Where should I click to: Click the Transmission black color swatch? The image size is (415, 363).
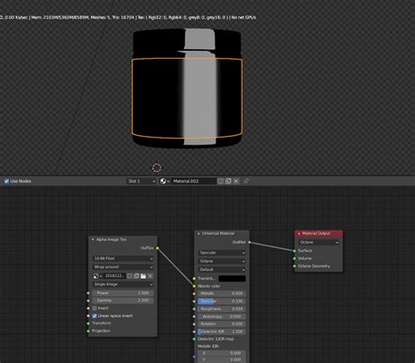pos(232,279)
